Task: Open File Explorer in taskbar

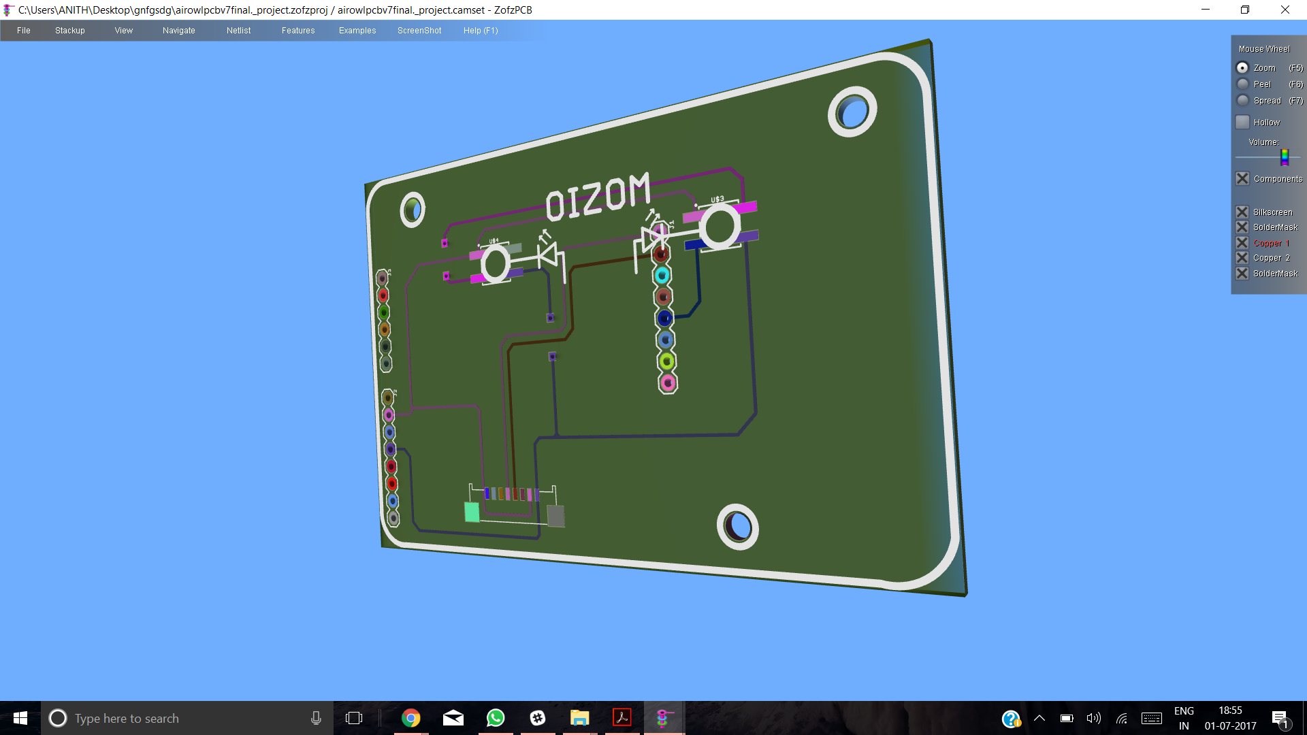Action: 579,718
